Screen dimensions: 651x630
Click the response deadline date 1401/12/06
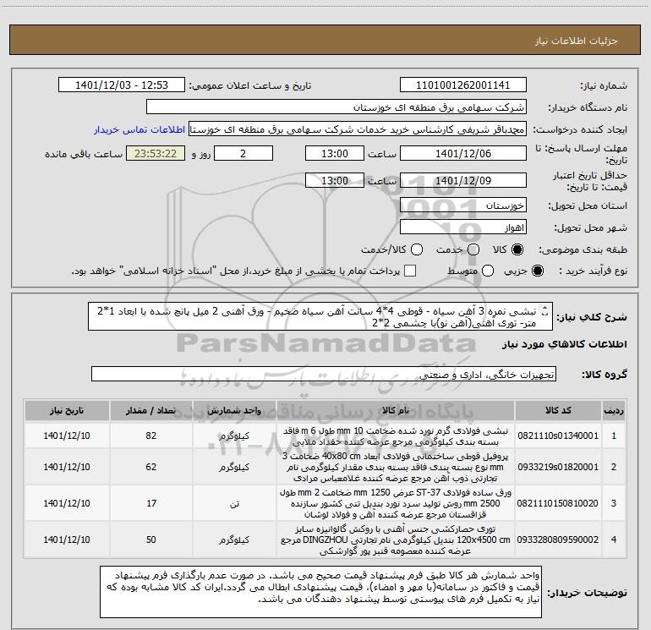[463, 153]
